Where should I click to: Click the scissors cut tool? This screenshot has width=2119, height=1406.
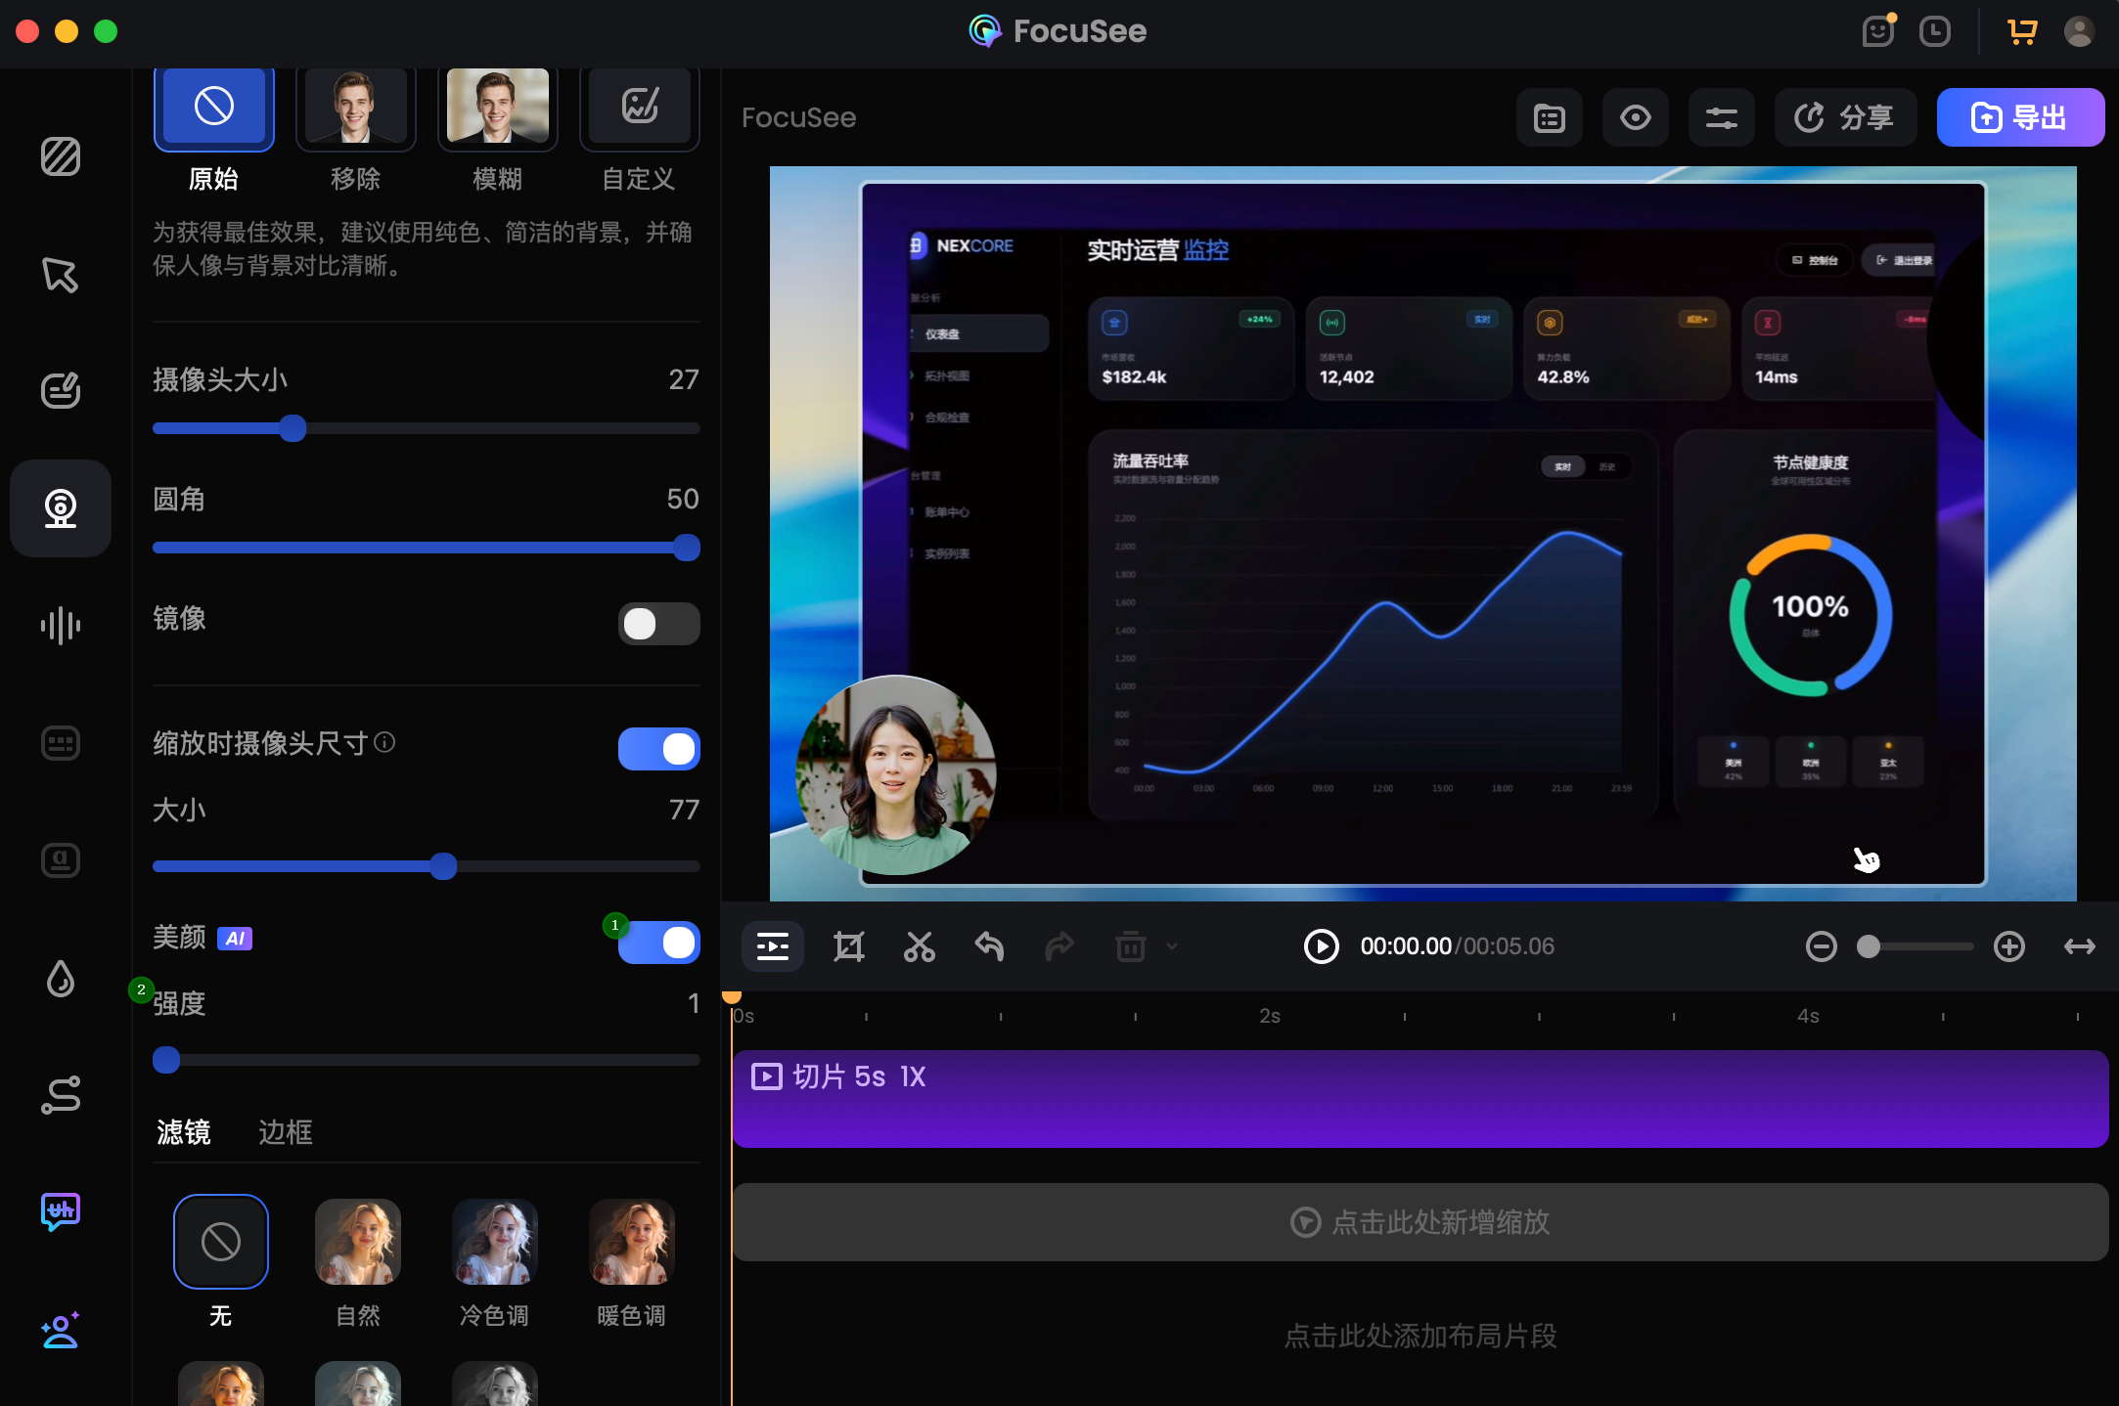pos(920,946)
